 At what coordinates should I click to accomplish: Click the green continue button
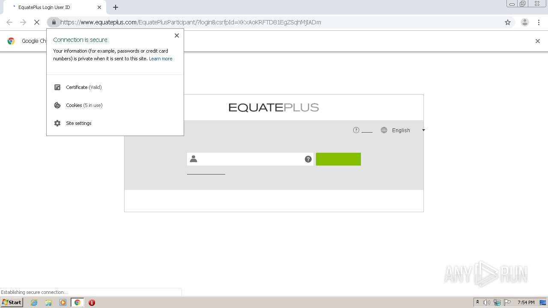[338, 159]
